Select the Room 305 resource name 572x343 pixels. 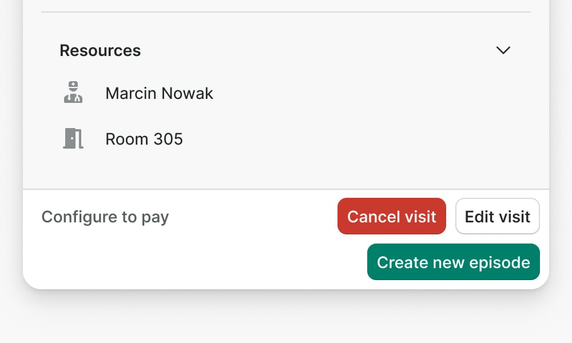pos(144,139)
